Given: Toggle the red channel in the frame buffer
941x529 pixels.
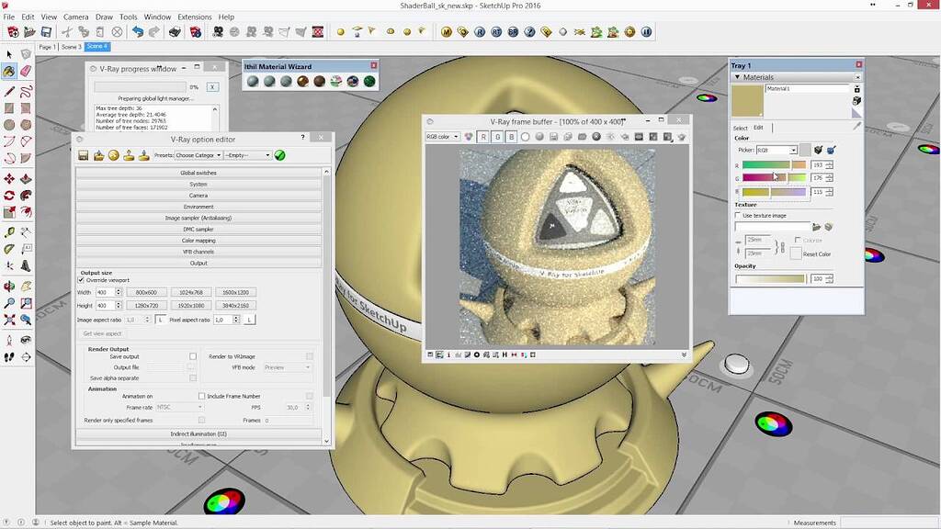Looking at the screenshot, I should [484, 137].
